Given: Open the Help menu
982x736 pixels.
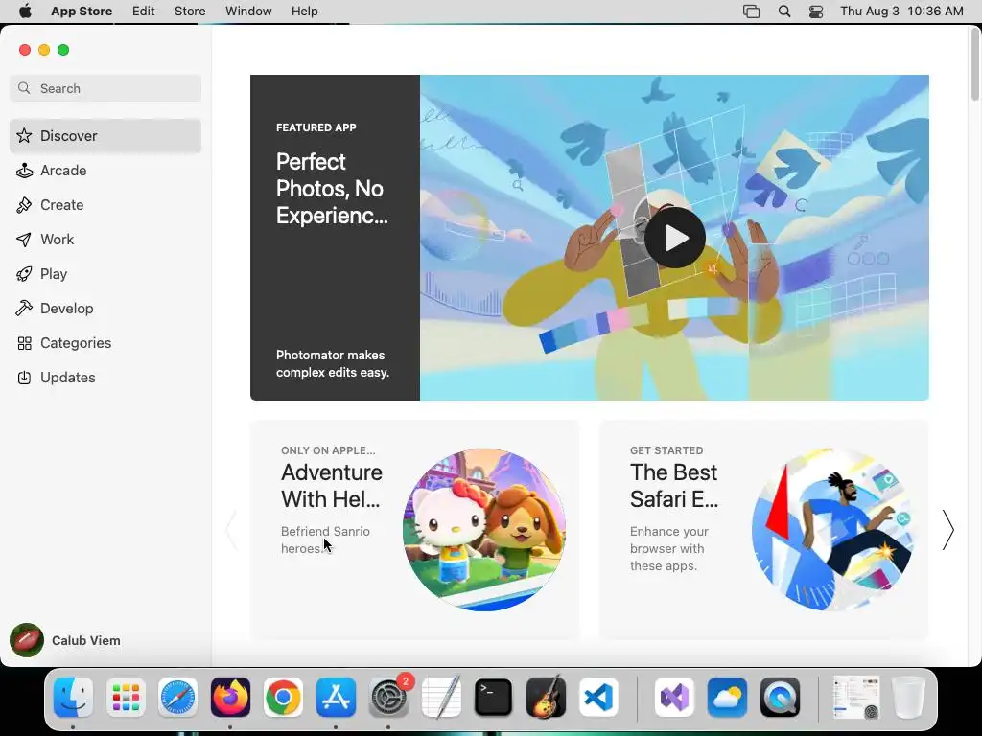Looking at the screenshot, I should tap(304, 11).
